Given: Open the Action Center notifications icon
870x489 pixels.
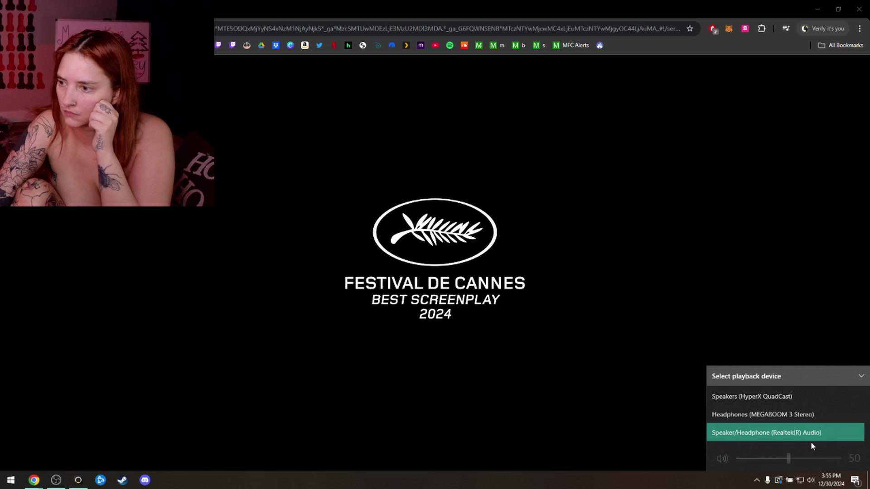Looking at the screenshot, I should click(855, 480).
